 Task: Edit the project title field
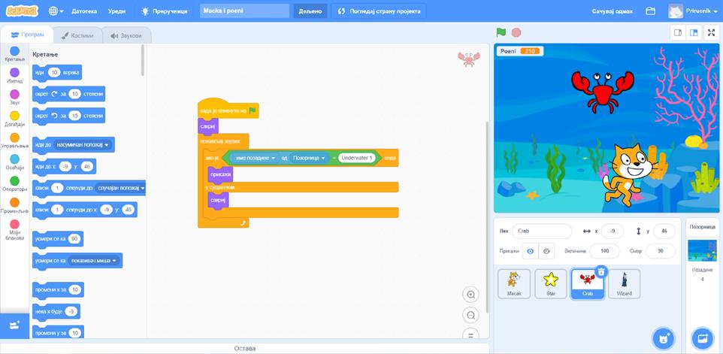pyautogui.click(x=244, y=11)
